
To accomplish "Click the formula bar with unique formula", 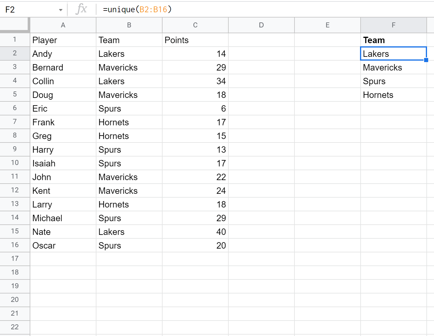I will tap(262, 10).
